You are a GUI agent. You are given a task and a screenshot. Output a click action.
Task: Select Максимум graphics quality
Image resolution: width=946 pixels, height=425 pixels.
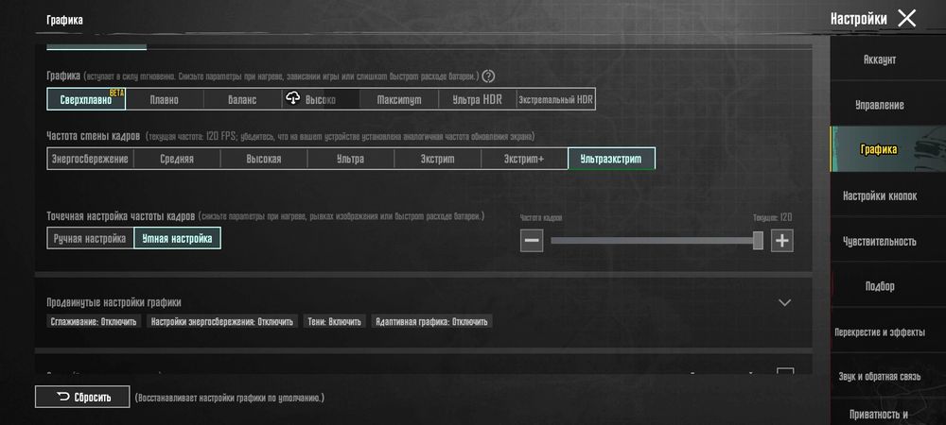click(399, 99)
